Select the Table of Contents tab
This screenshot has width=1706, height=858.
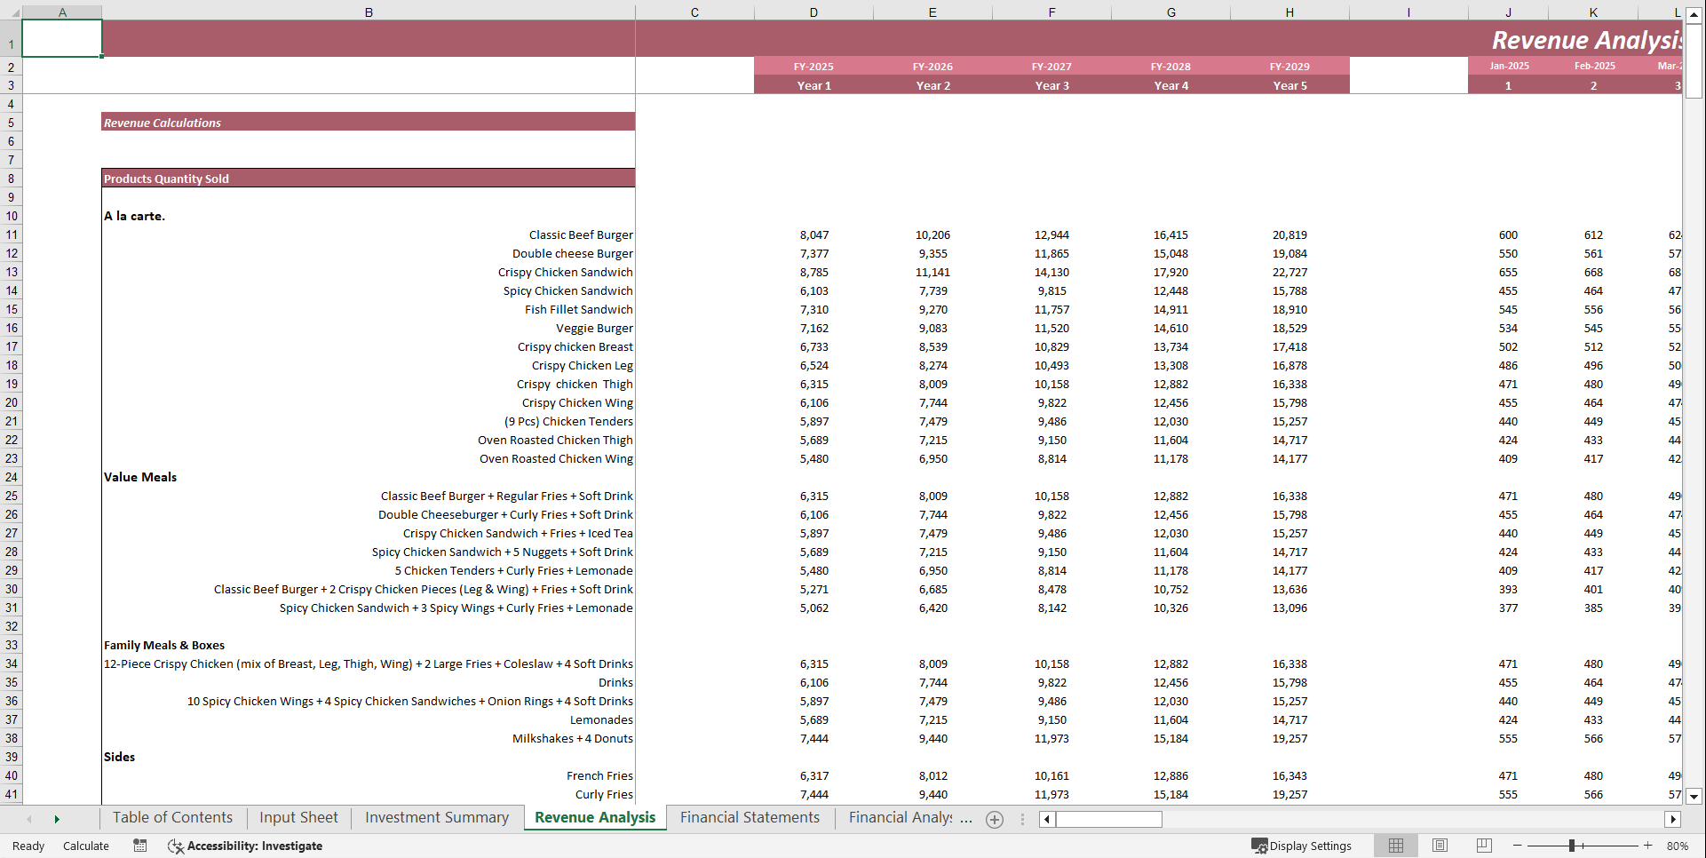point(171,817)
